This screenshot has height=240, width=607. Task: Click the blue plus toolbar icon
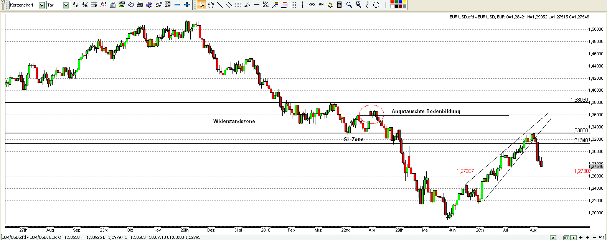[186, 5]
